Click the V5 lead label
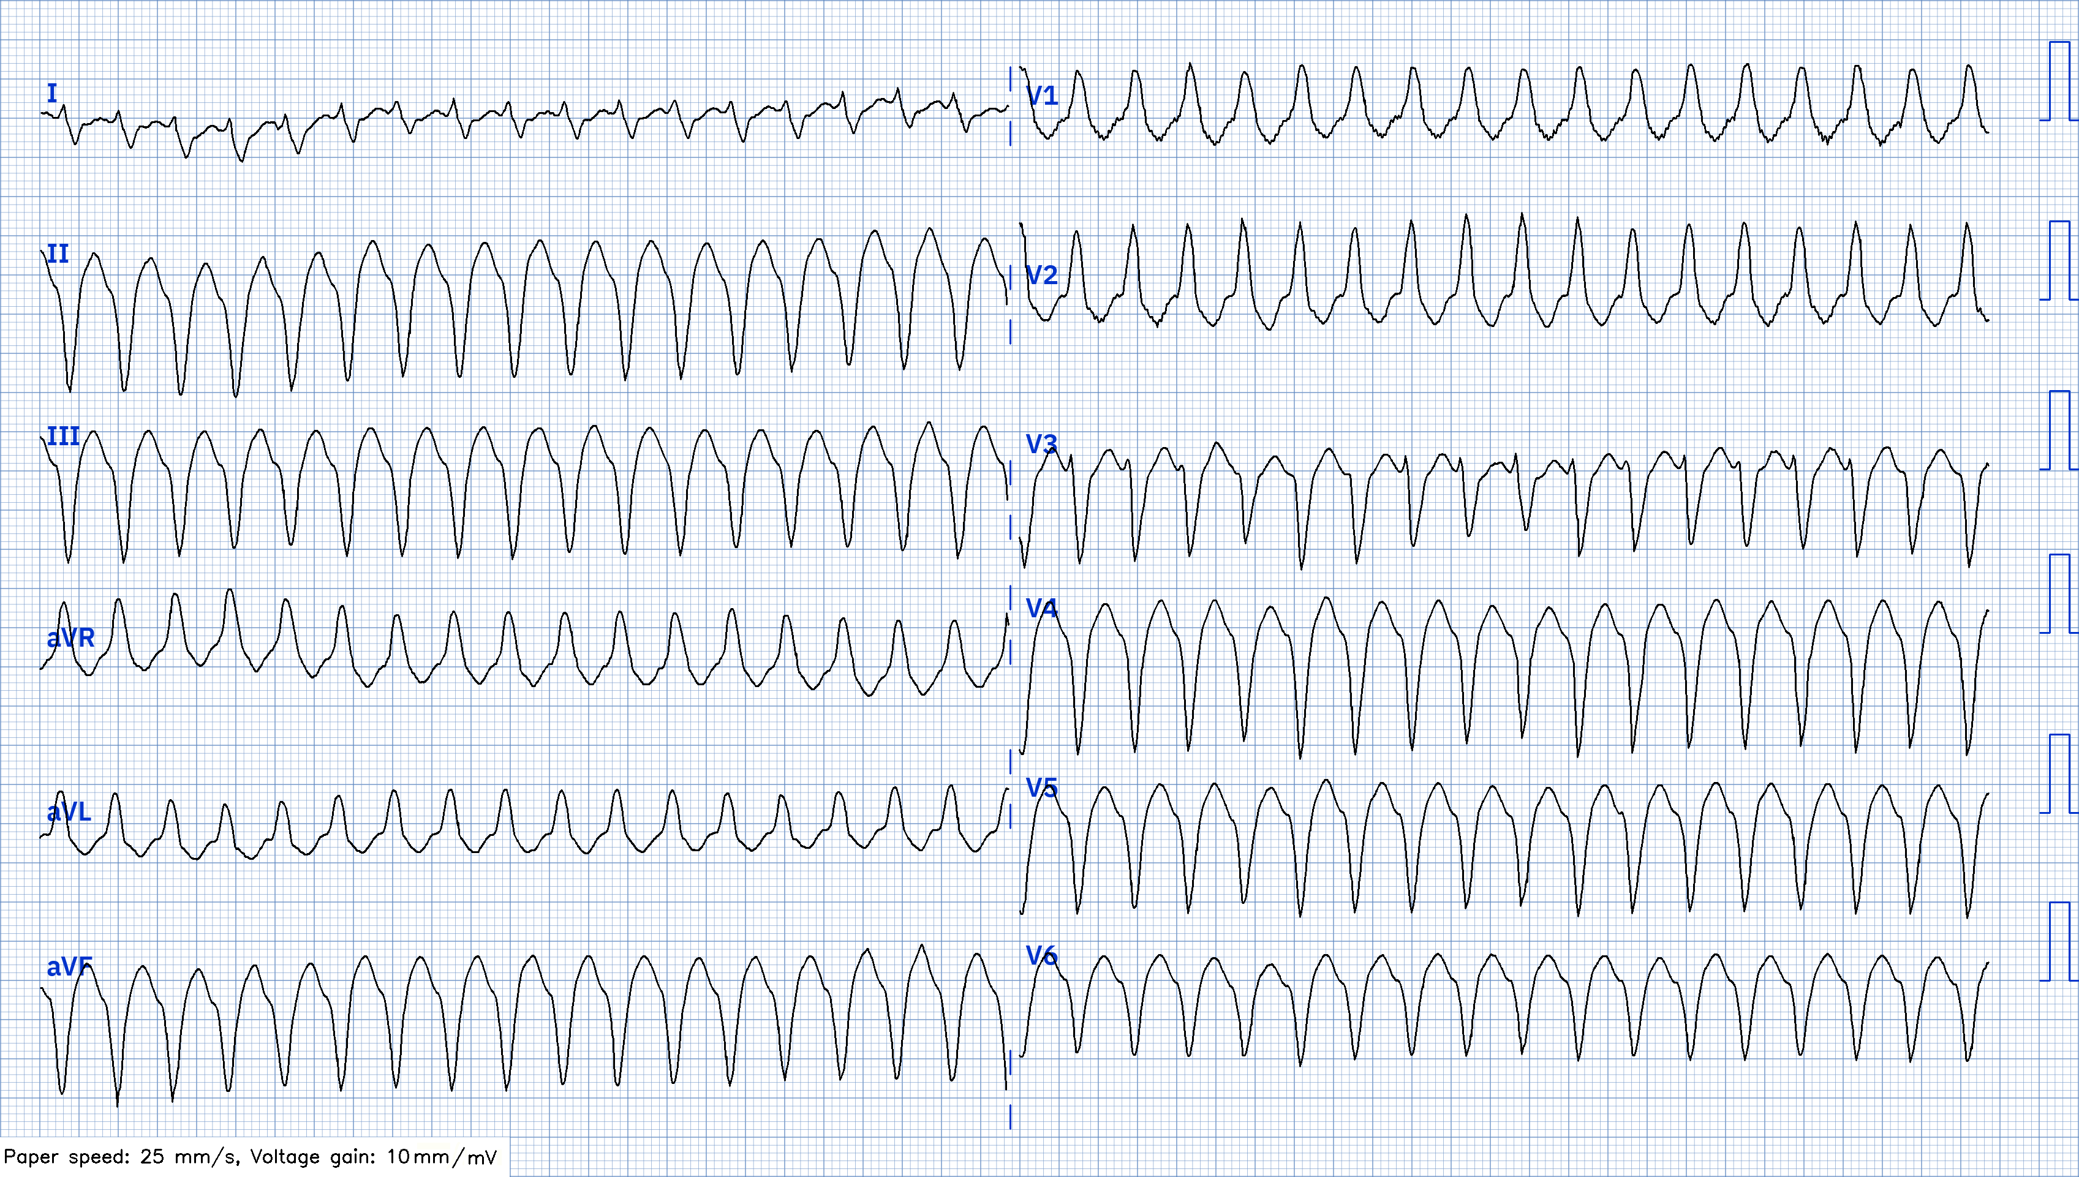Image resolution: width=2079 pixels, height=1177 pixels. tap(1041, 788)
